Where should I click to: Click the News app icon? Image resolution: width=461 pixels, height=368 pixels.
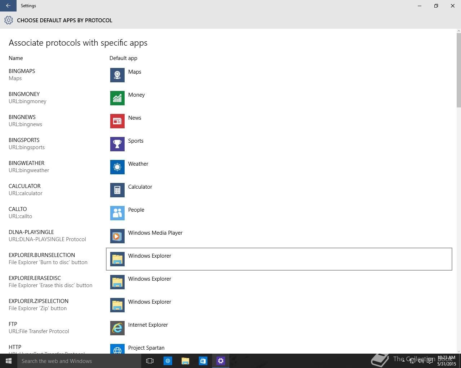(117, 121)
